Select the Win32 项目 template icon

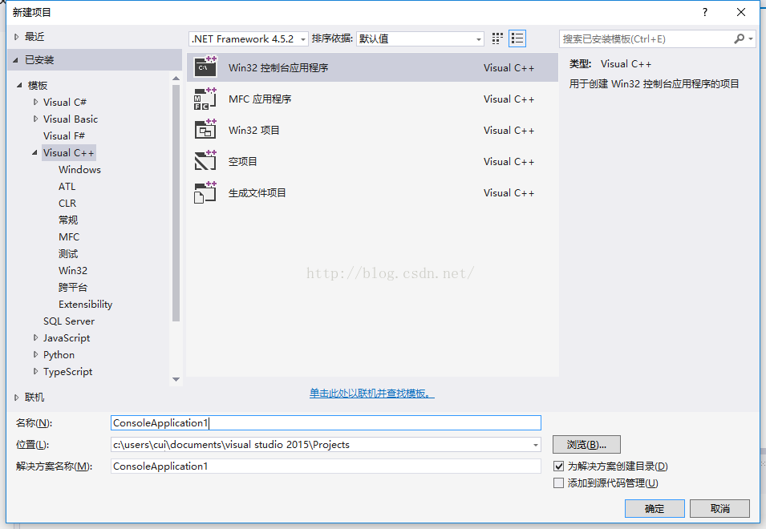point(205,130)
